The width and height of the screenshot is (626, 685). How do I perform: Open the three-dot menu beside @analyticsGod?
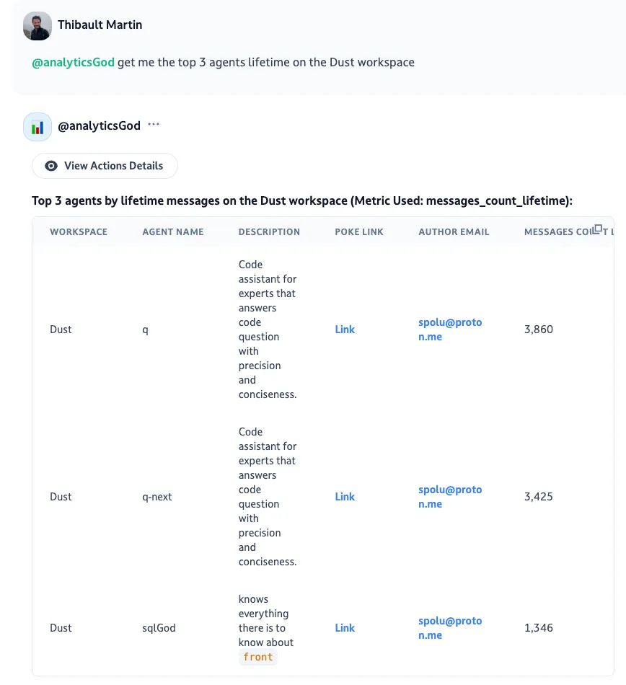154,125
